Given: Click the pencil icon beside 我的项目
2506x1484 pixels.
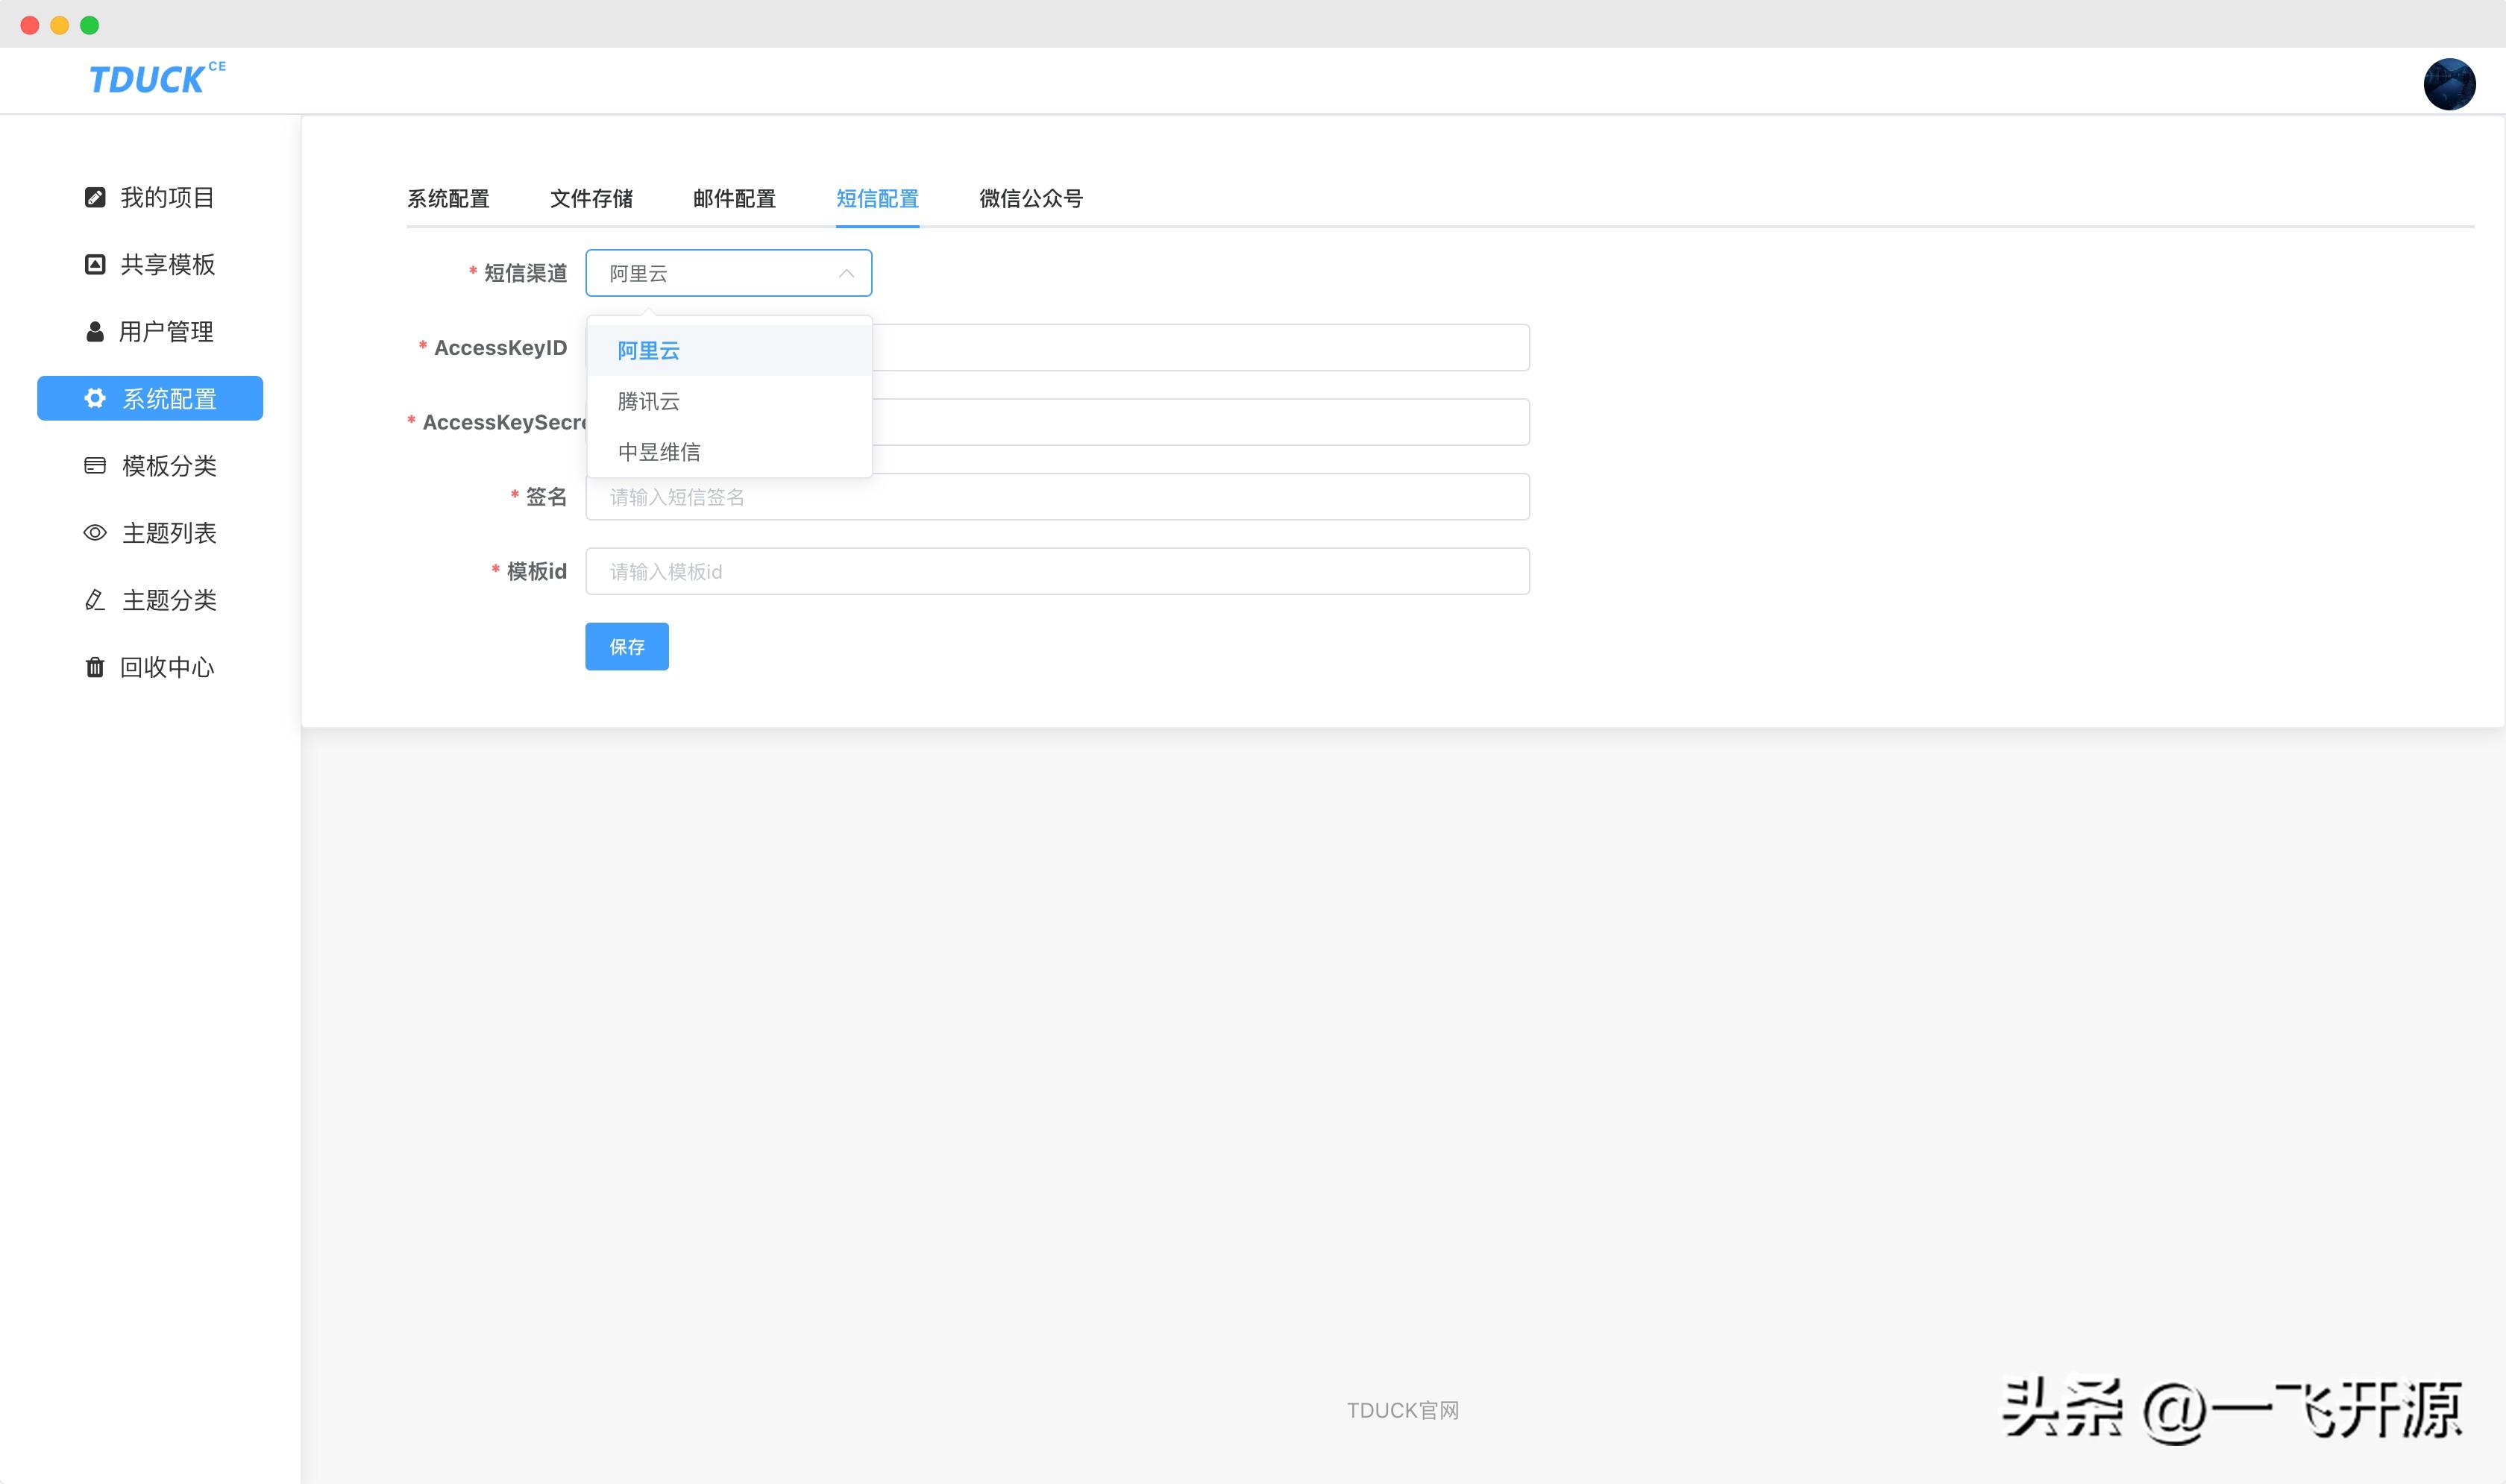Looking at the screenshot, I should point(95,197).
